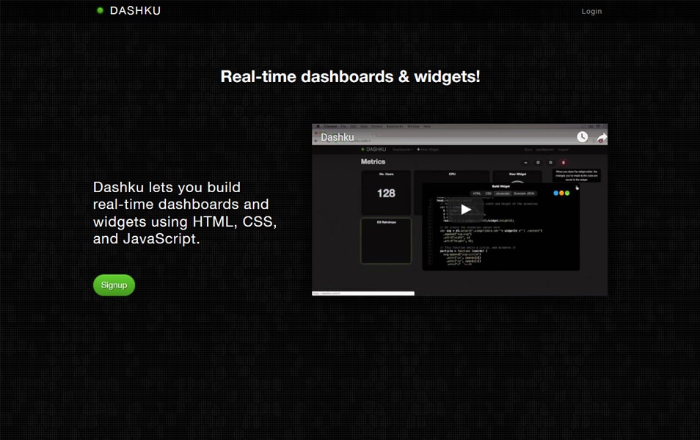
Task: Click the DASHKU brand name in header
Action: tap(135, 11)
